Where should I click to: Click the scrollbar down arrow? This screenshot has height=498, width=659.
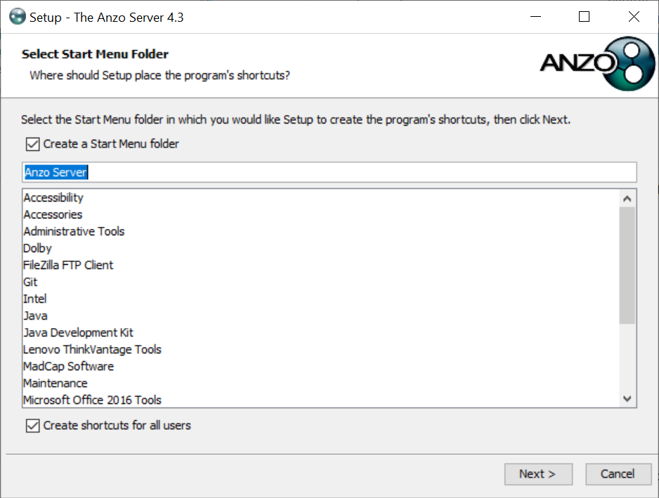click(627, 398)
